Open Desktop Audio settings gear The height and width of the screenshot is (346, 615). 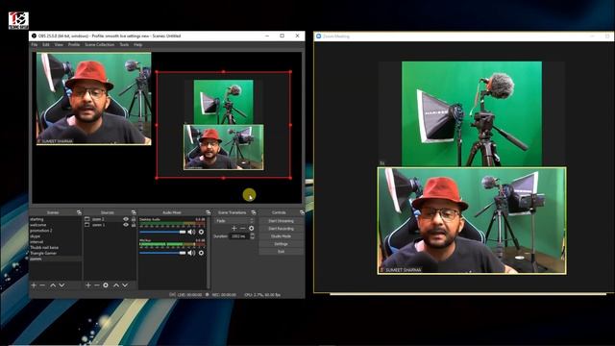pyautogui.click(x=201, y=232)
